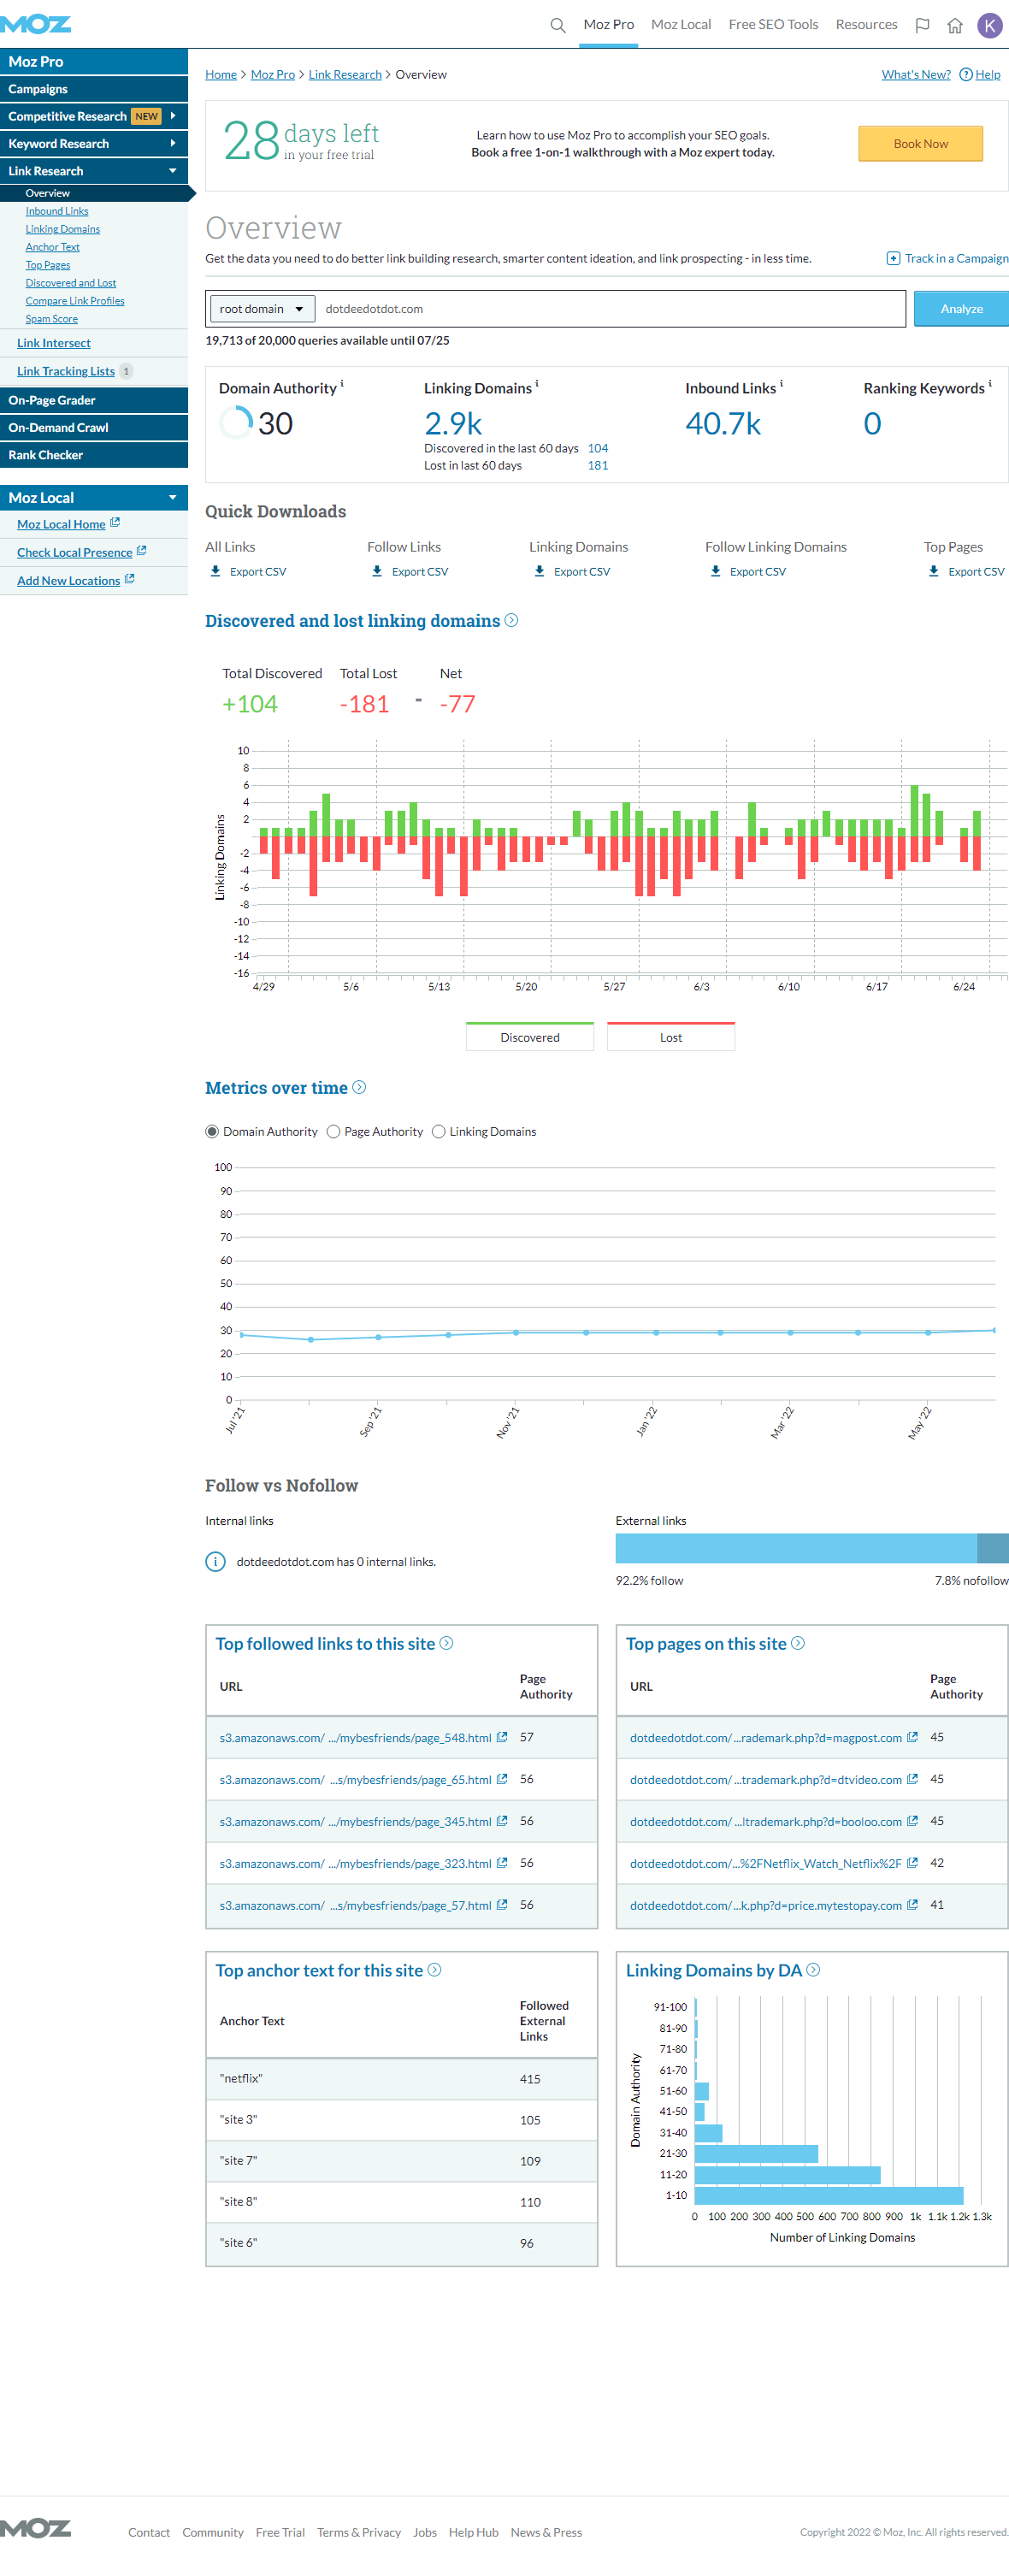Open the user avatar K menu
Viewport: 1009px width, 2576px height.
pos(989,25)
